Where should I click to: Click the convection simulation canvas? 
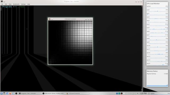coord(70,42)
